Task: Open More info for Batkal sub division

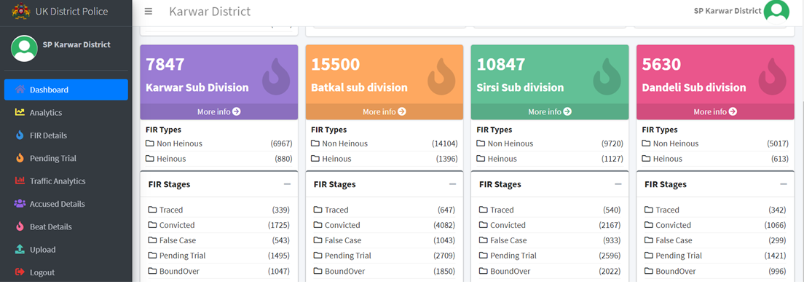Action: pyautogui.click(x=385, y=111)
